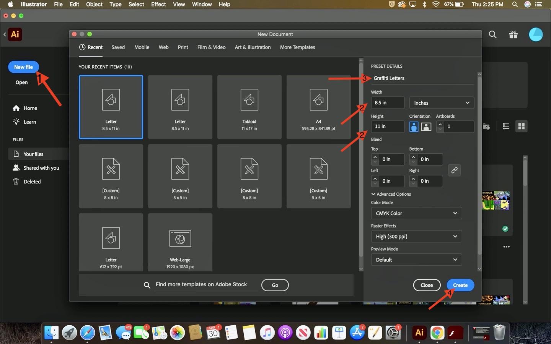Click the Open button in sidebar
This screenshot has width=551, height=344.
pos(21,82)
